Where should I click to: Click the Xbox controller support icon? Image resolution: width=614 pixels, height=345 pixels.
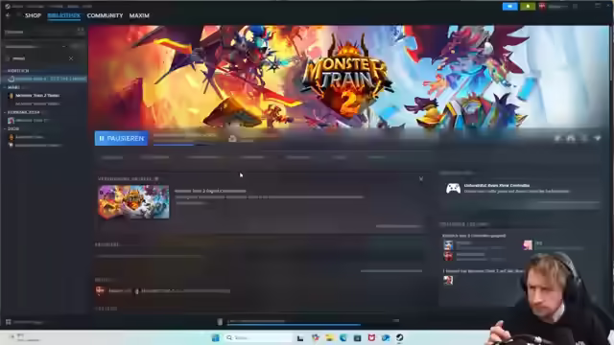(453, 189)
